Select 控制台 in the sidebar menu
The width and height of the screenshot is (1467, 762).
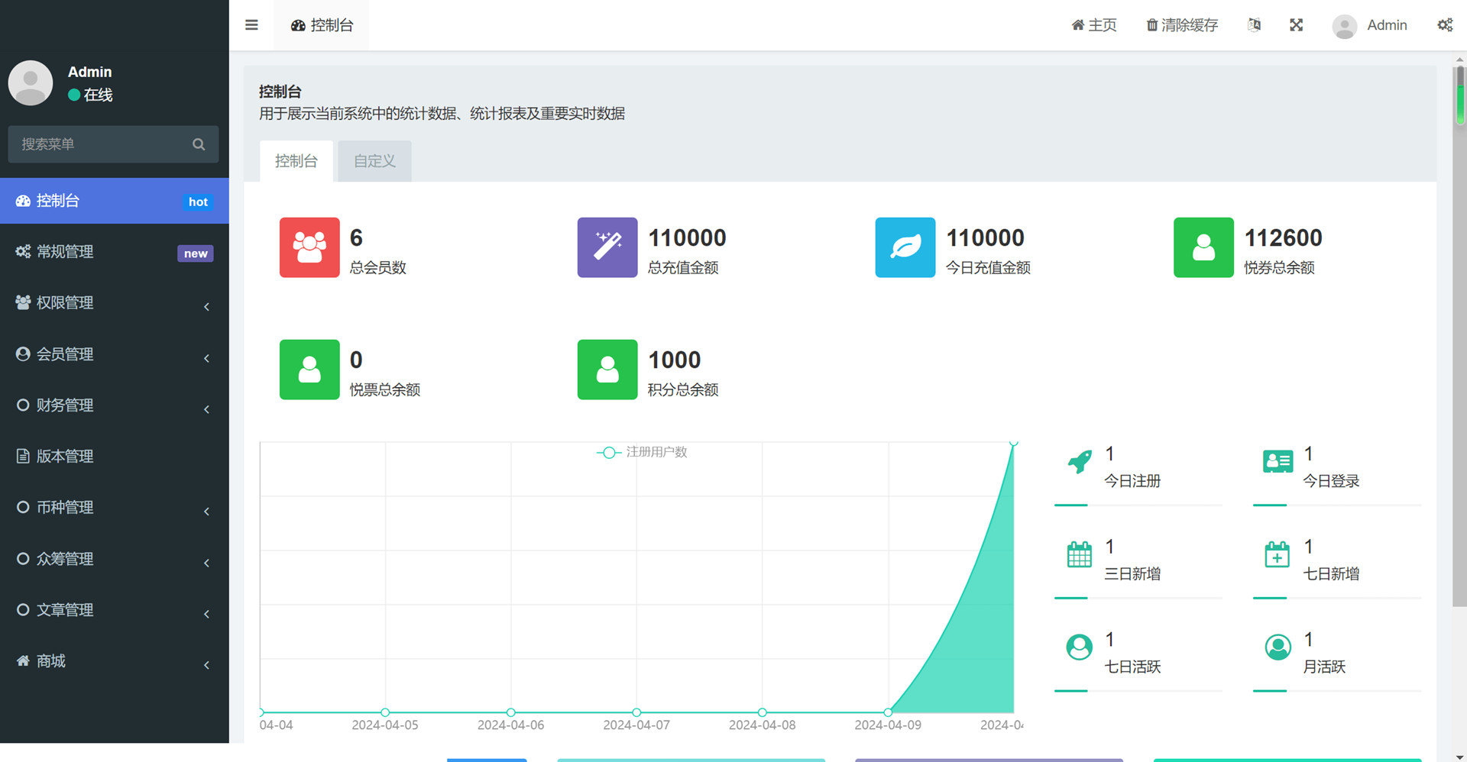pos(115,201)
